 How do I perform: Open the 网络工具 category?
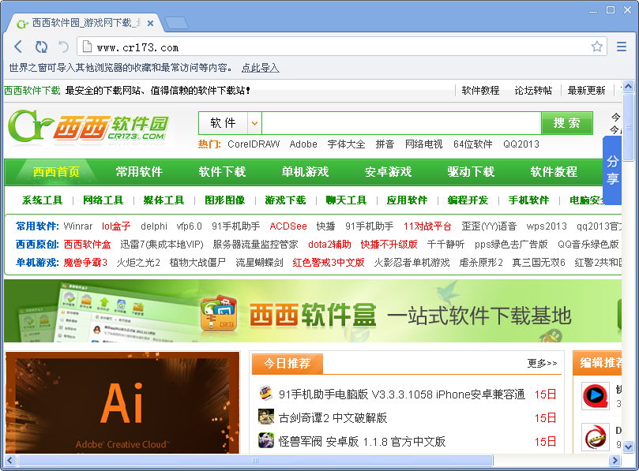pos(103,200)
